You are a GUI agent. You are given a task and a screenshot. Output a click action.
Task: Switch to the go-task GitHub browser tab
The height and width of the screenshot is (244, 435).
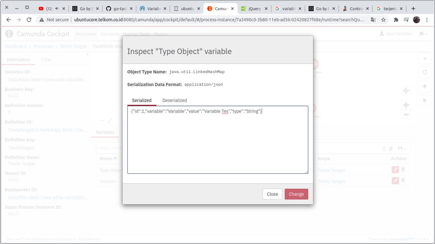click(x=119, y=8)
